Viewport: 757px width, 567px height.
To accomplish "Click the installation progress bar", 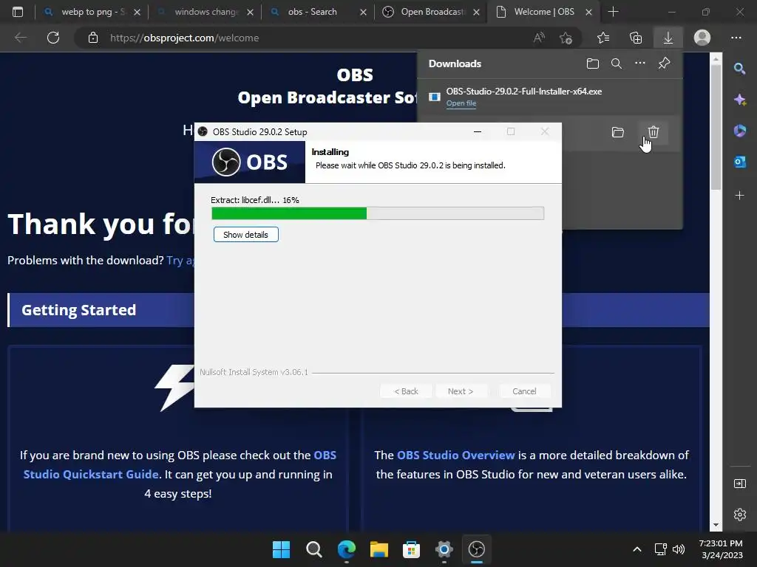I will pyautogui.click(x=378, y=213).
